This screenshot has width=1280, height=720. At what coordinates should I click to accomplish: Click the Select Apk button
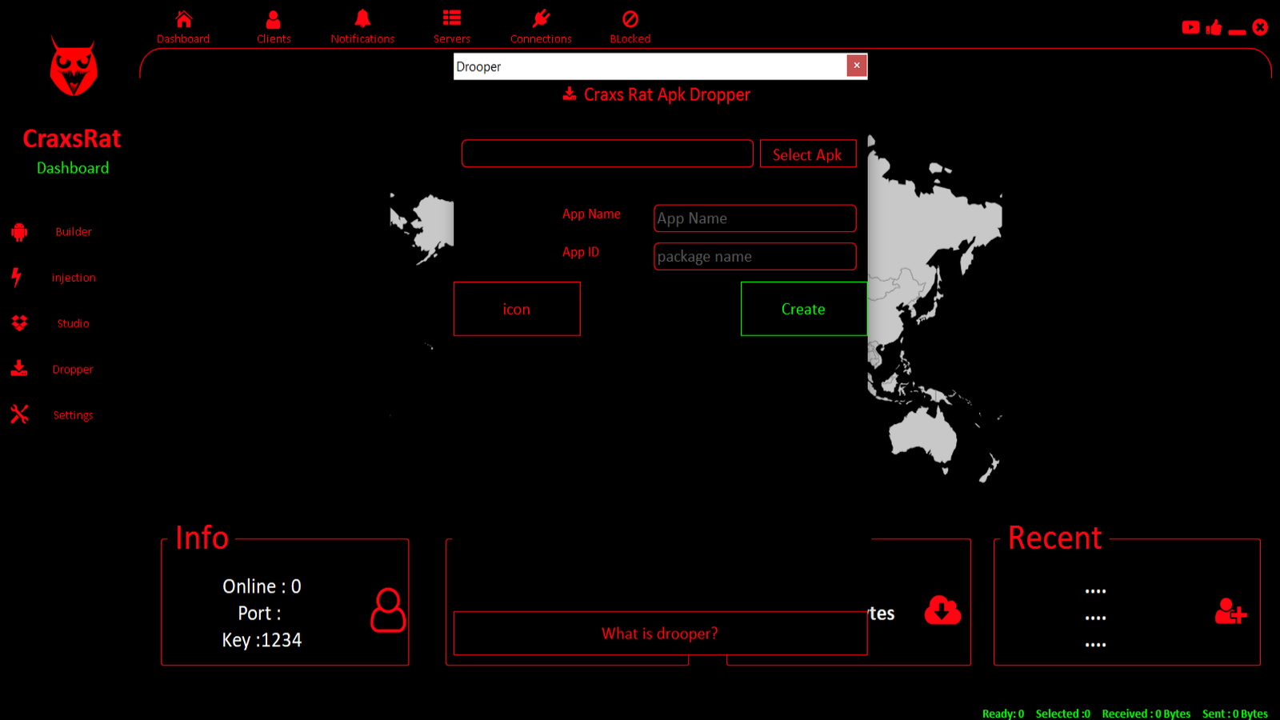(808, 154)
